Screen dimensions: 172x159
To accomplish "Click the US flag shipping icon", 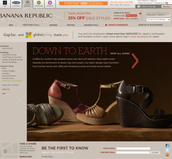I will click(x=166, y=3).
